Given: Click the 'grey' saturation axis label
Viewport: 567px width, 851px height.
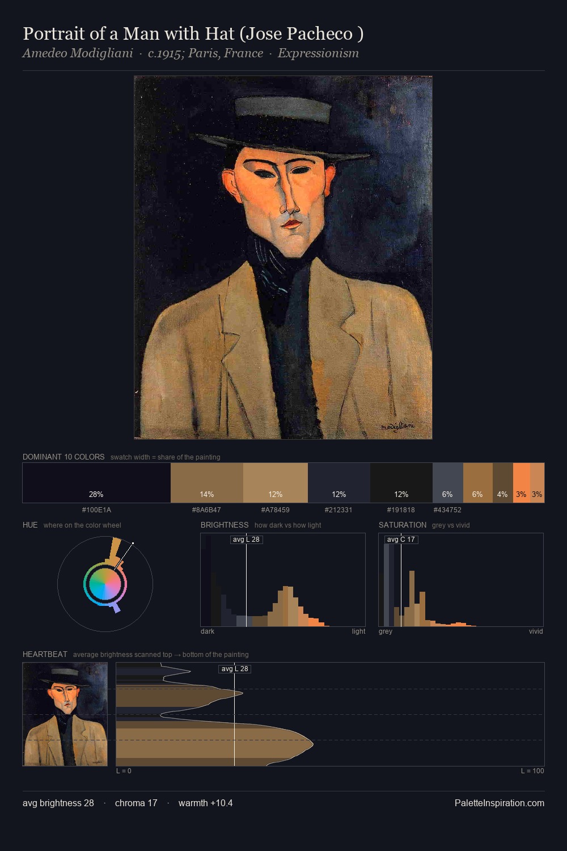Looking at the screenshot, I should [386, 631].
